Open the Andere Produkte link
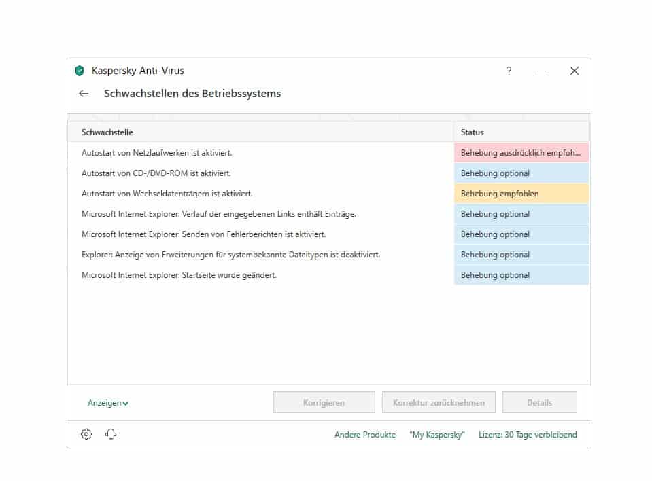652x481 pixels. pyautogui.click(x=364, y=435)
